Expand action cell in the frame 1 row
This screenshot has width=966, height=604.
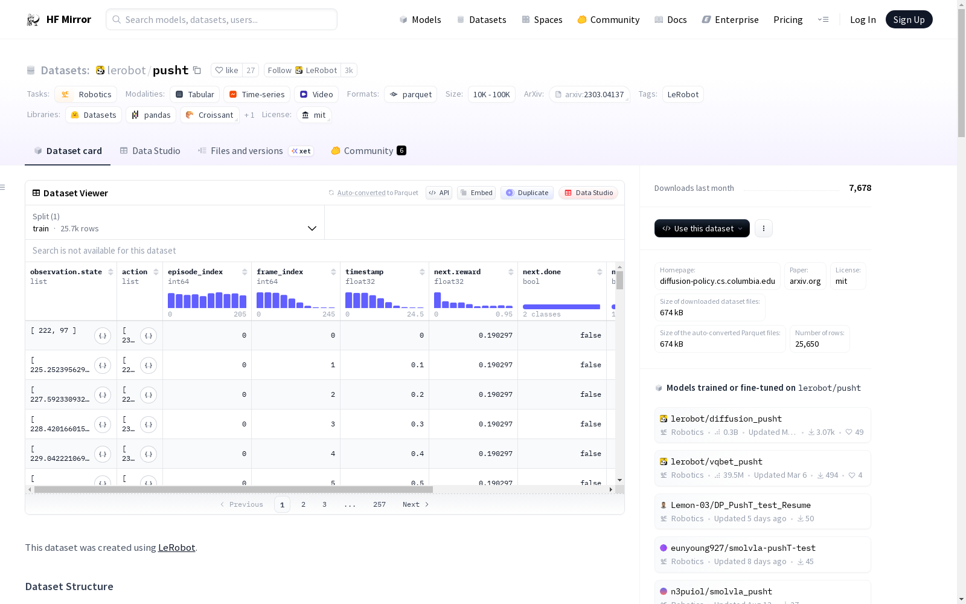point(149,365)
